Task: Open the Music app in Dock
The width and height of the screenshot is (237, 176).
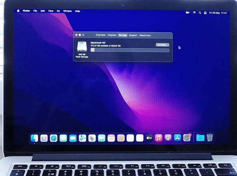Action: point(159,138)
